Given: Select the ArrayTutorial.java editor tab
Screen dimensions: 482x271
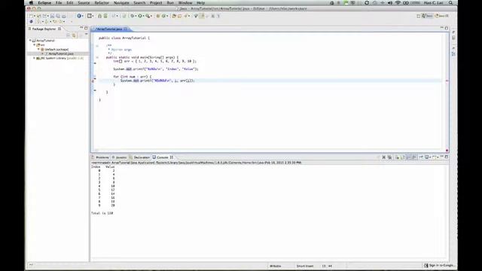Looking at the screenshot, I should (109, 29).
